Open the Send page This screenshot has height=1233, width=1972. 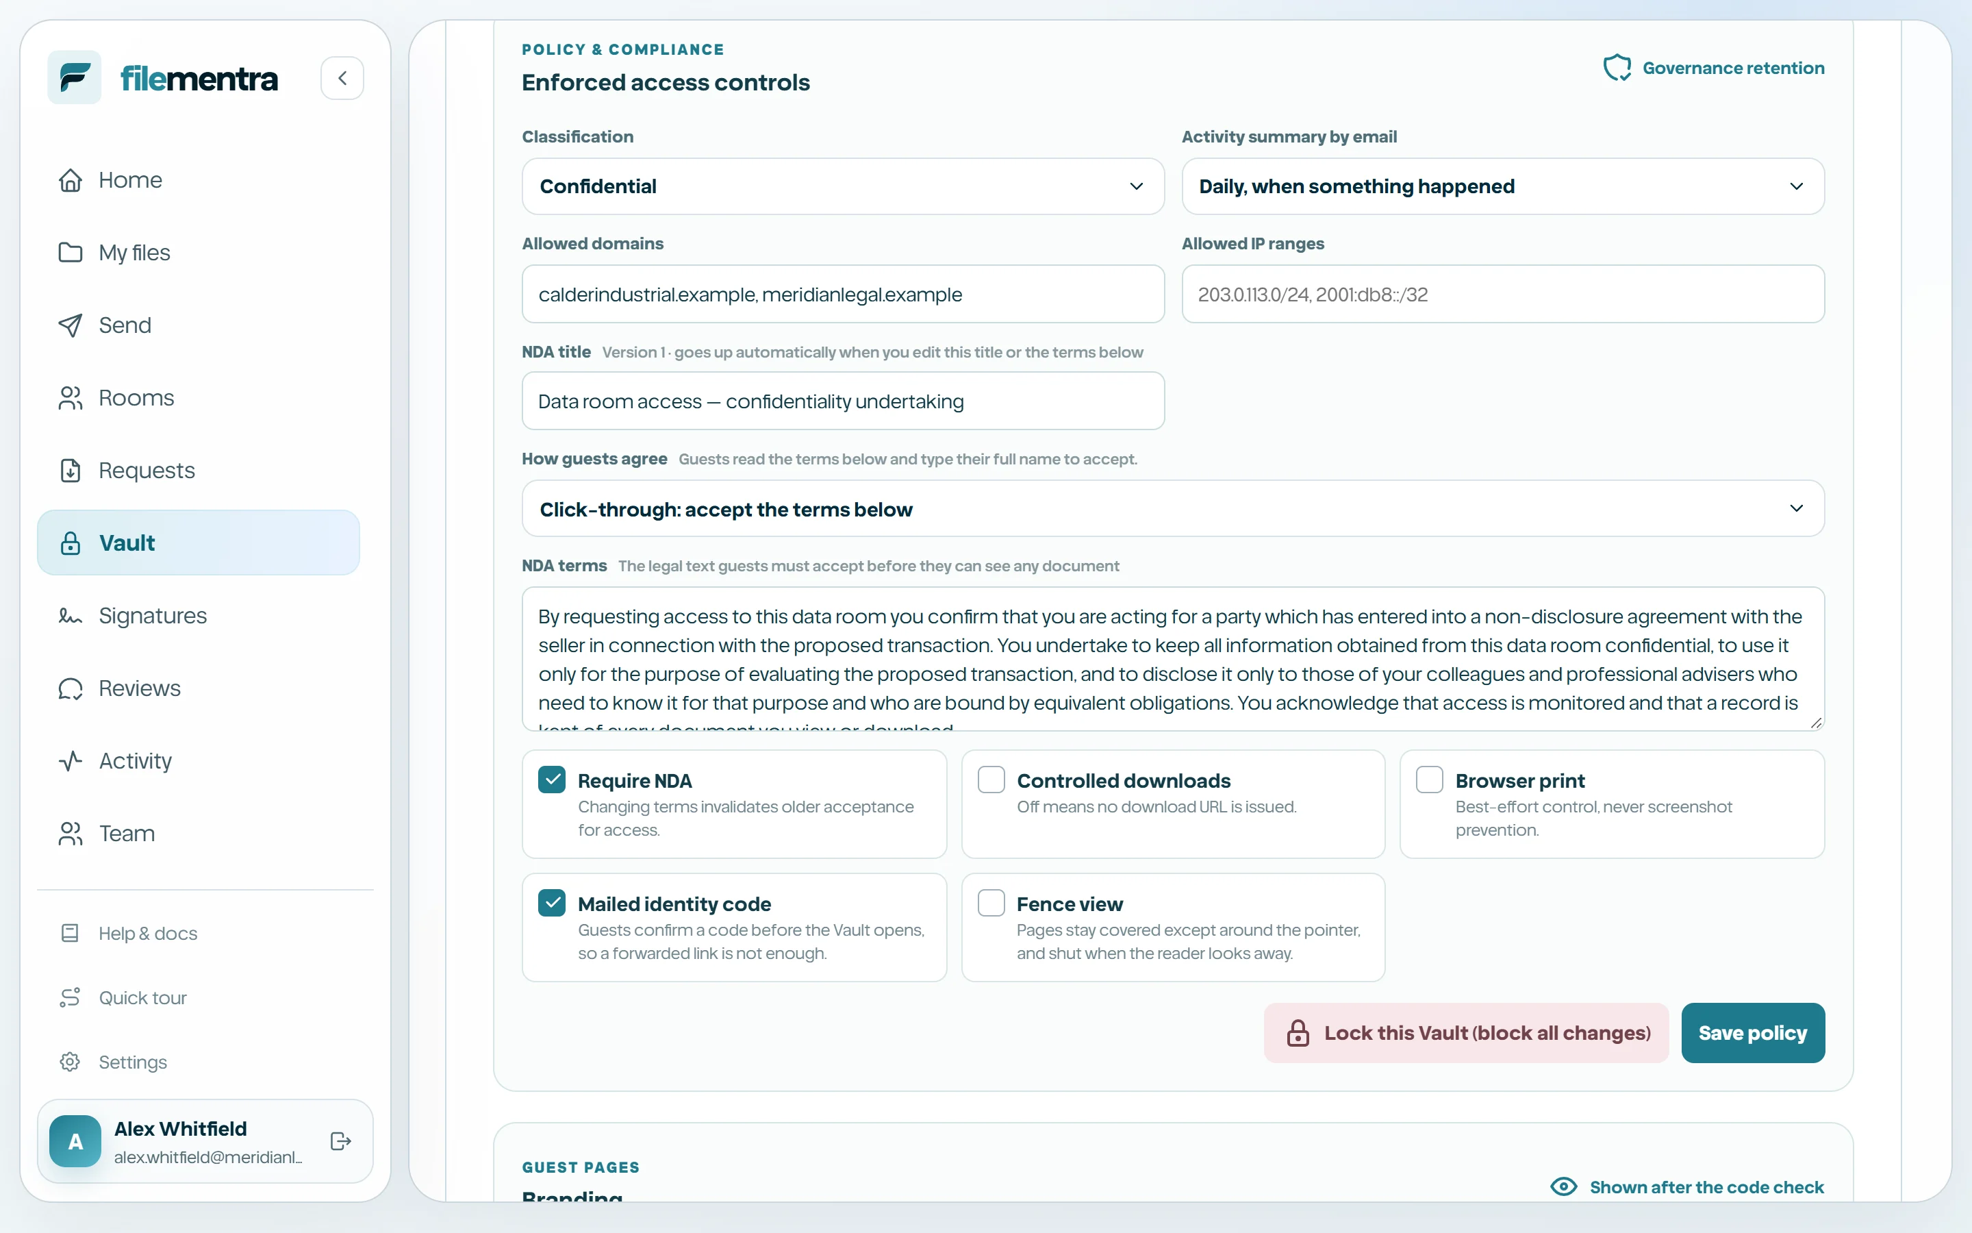198,325
